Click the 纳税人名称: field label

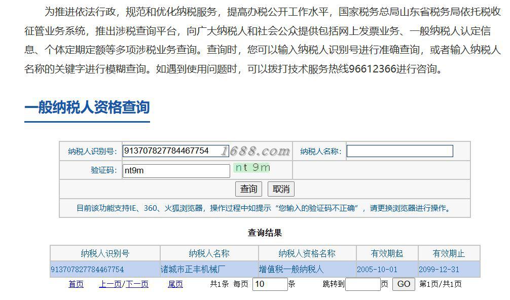[321, 152]
